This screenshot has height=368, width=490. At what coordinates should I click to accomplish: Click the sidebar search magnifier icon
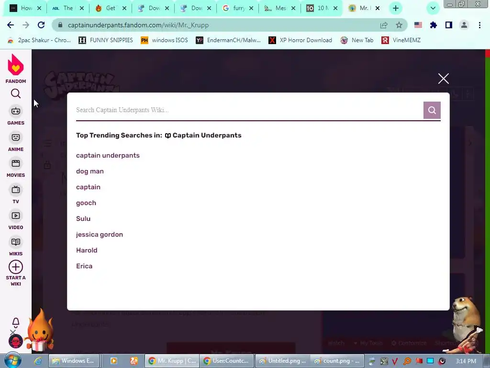pyautogui.click(x=16, y=93)
